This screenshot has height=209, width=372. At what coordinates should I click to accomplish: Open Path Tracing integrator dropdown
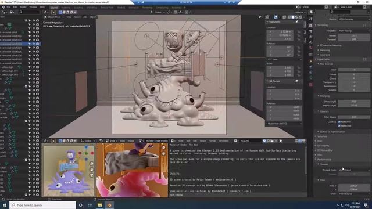pyautogui.click(x=354, y=31)
